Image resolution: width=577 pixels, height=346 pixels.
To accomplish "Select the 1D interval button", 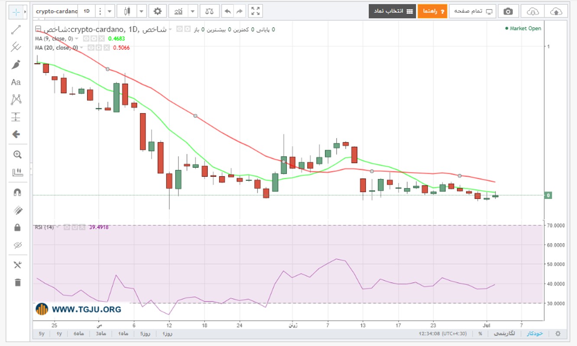I will pyautogui.click(x=87, y=11).
